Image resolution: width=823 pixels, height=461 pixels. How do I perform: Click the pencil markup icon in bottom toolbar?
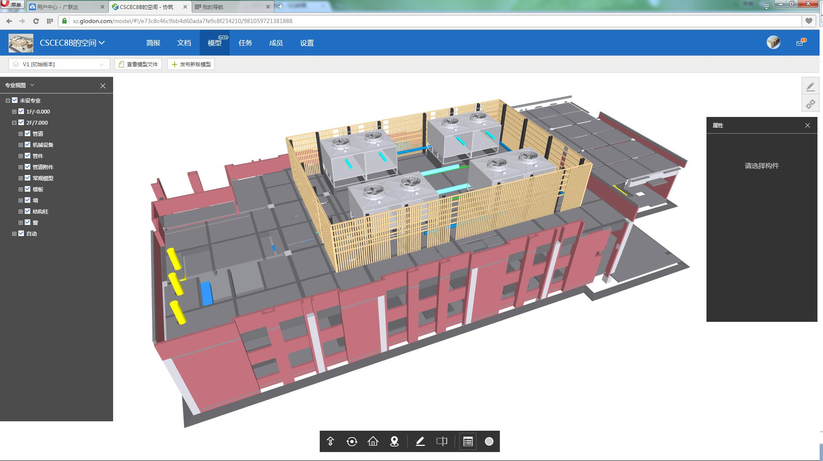coord(420,441)
